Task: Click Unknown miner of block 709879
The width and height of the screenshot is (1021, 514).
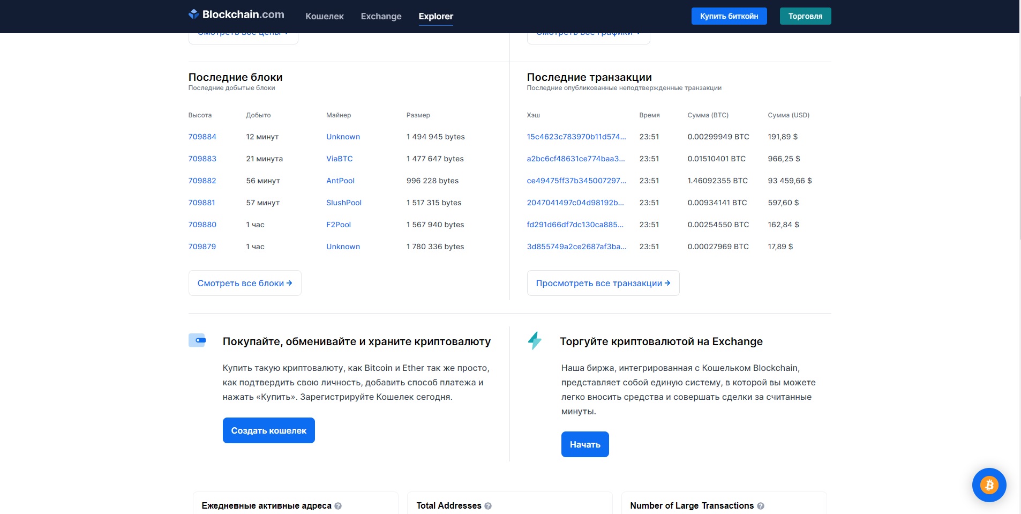Action: pos(343,247)
